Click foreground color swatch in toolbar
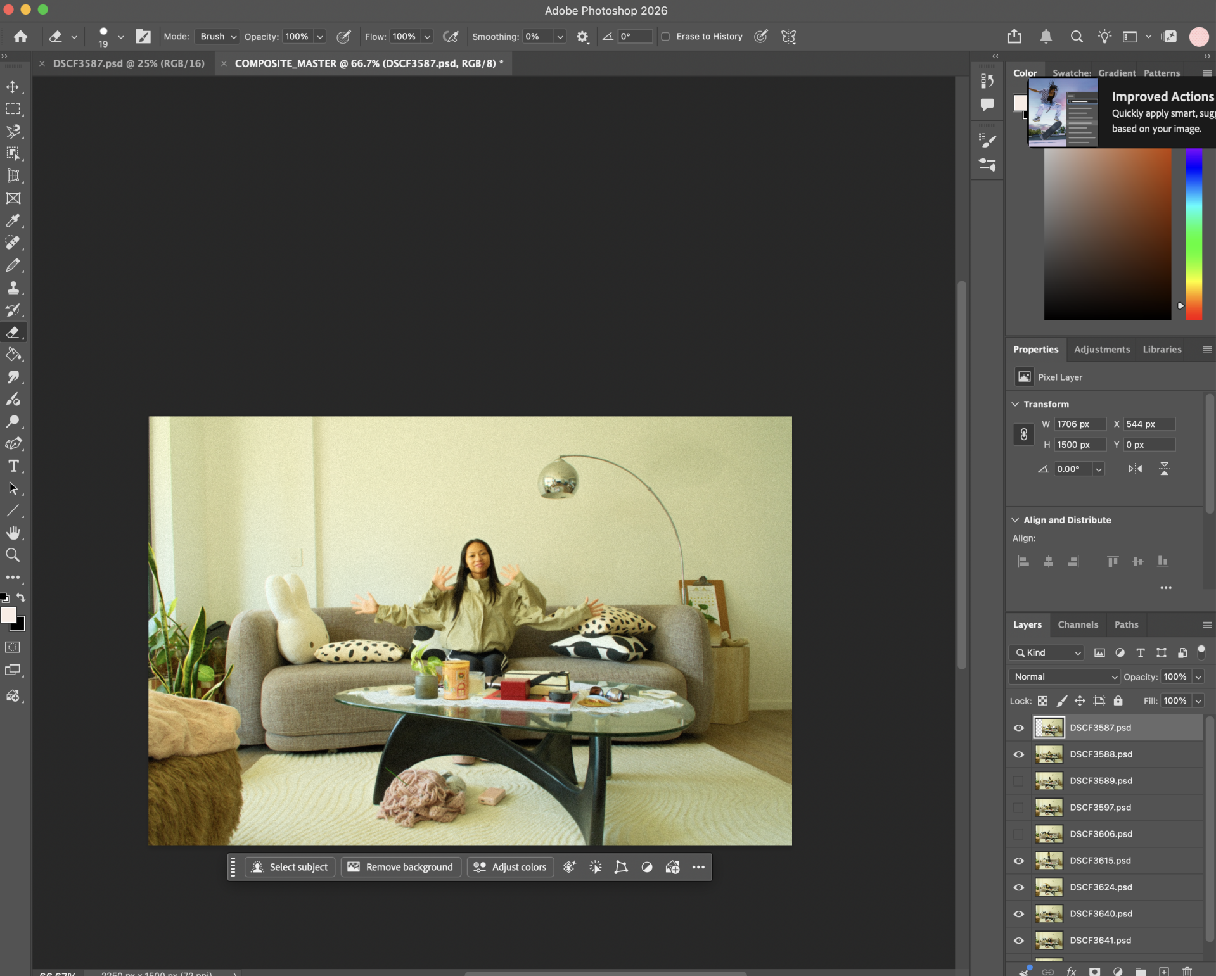Screen dimensions: 1216x976 tap(8, 614)
